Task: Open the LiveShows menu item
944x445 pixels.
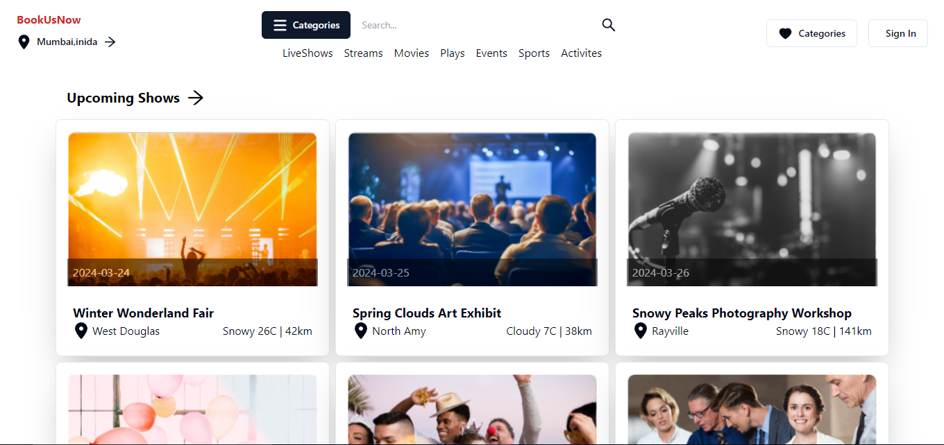Action: [x=307, y=53]
